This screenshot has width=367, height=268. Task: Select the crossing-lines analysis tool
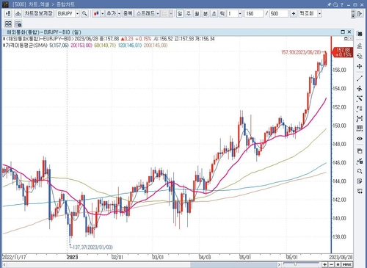(x=360, y=98)
